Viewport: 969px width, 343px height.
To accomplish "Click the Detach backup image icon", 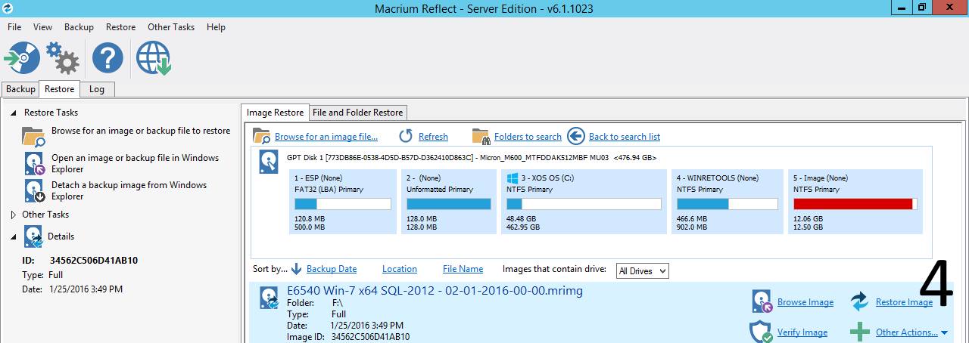I will (35, 190).
